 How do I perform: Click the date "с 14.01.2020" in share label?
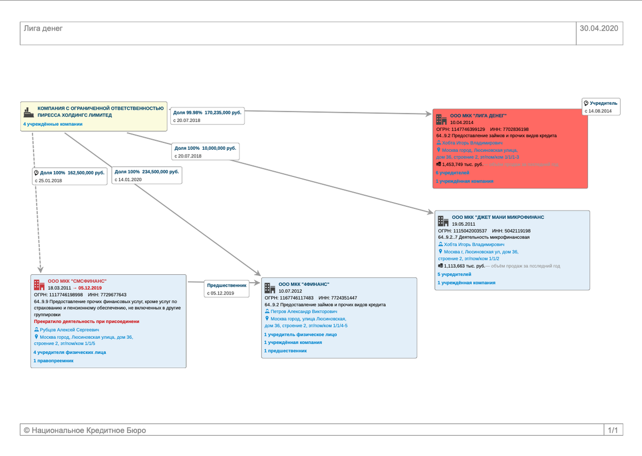tap(128, 180)
